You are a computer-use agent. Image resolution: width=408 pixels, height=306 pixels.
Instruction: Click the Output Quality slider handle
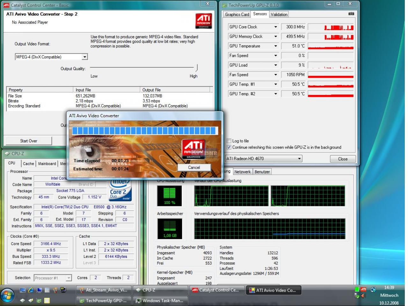[x=197, y=68]
